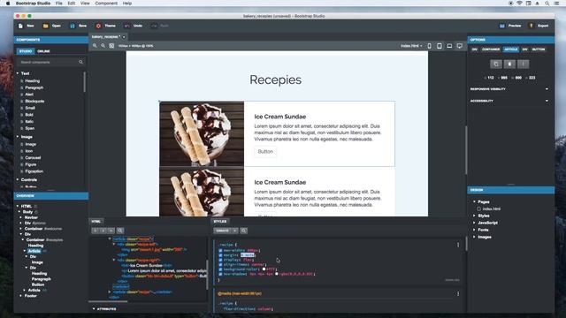Open the View menu
566x318 pixels.
tap(85, 4)
